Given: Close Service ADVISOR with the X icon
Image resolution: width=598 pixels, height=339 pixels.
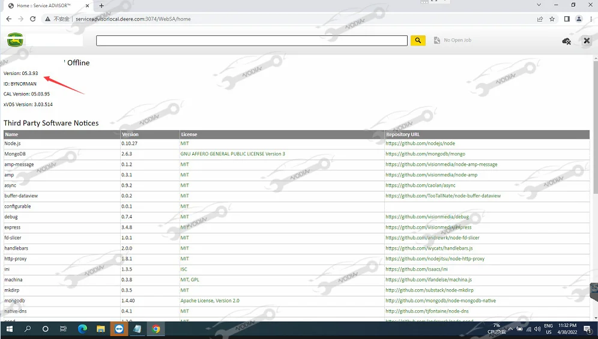Looking at the screenshot, I should (587, 40).
